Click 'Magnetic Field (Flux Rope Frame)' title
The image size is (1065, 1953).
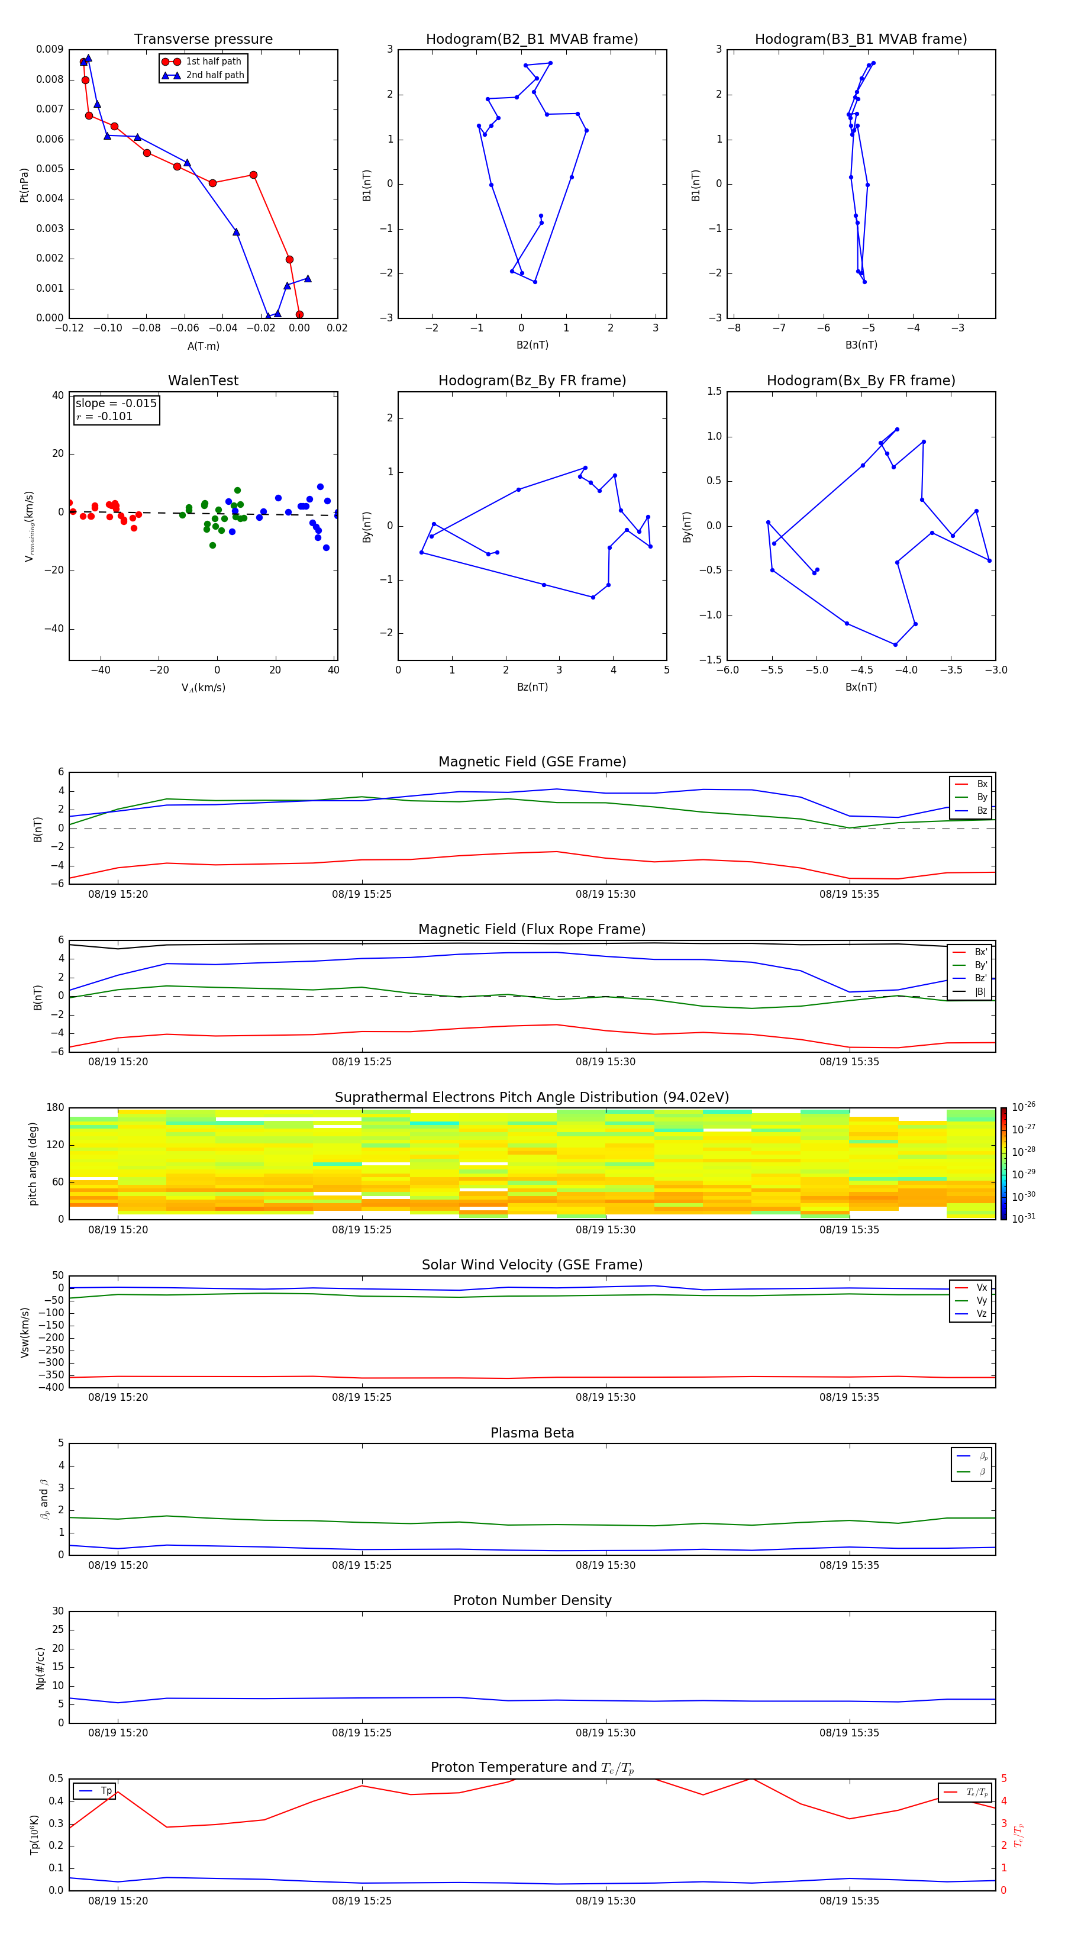[532, 930]
